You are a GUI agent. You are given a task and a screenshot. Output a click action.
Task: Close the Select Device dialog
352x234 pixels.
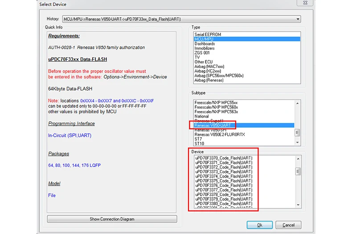point(305,3)
